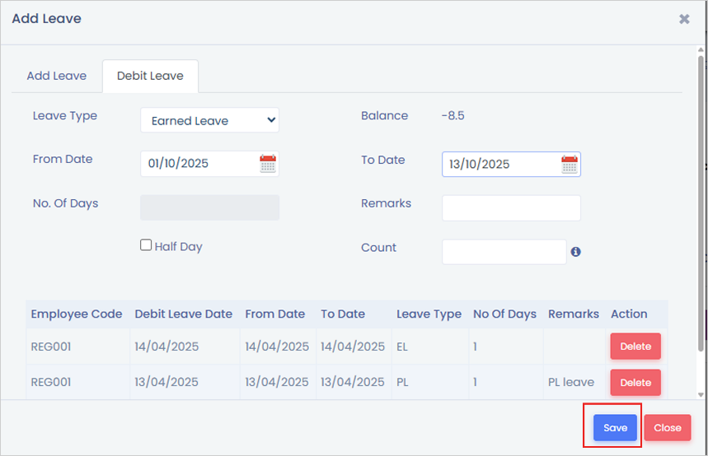This screenshot has height=456, width=708.
Task: Enable the Half Day checkbox
Action: pos(146,245)
